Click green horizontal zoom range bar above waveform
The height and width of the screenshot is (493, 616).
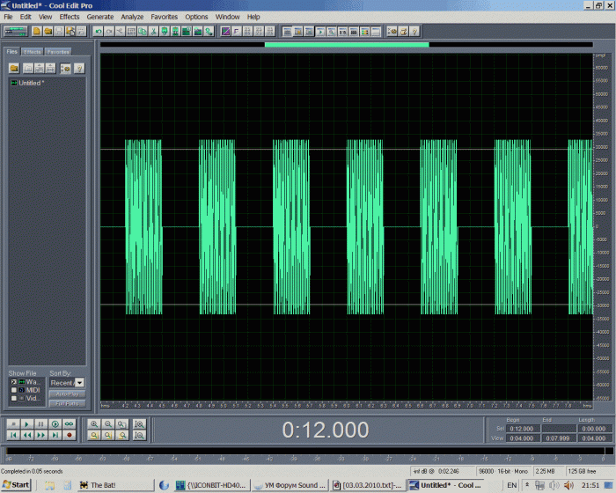click(x=347, y=45)
